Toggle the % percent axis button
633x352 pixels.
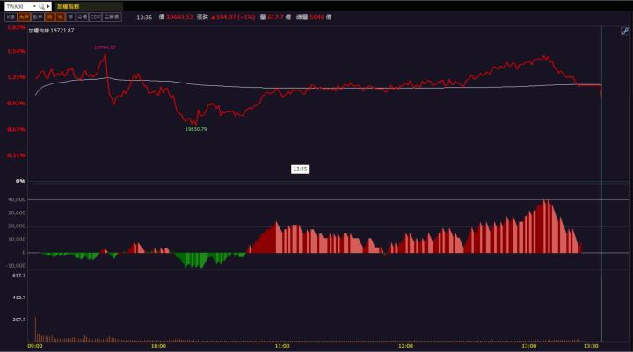(60, 16)
